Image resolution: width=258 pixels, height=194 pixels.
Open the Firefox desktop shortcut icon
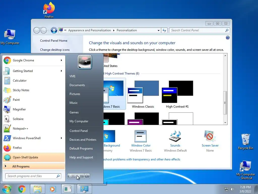pos(49,10)
